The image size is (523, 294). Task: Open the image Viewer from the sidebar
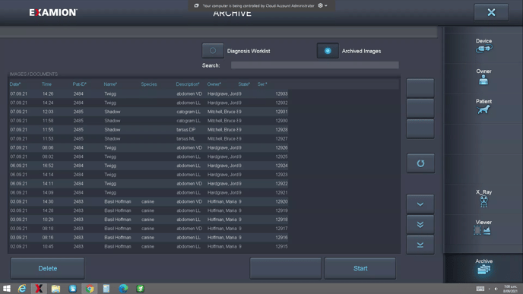pyautogui.click(x=483, y=227)
